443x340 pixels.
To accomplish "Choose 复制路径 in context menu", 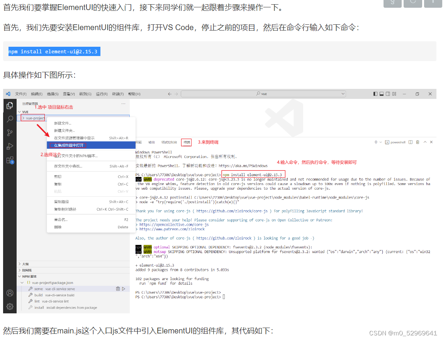I will pos(91,202).
